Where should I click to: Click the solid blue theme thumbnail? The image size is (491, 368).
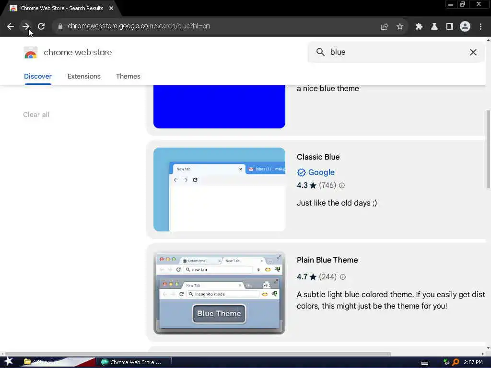pos(219,106)
